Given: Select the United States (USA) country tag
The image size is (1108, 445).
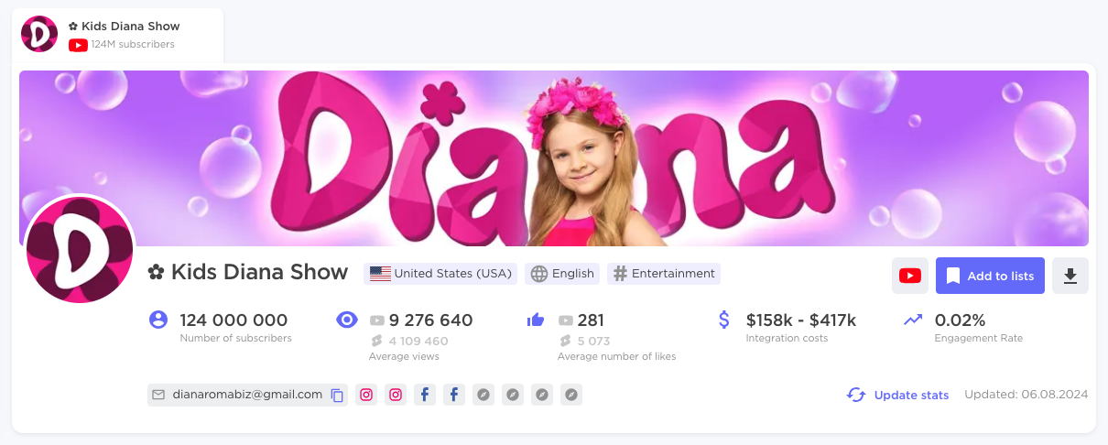Looking at the screenshot, I should point(440,274).
